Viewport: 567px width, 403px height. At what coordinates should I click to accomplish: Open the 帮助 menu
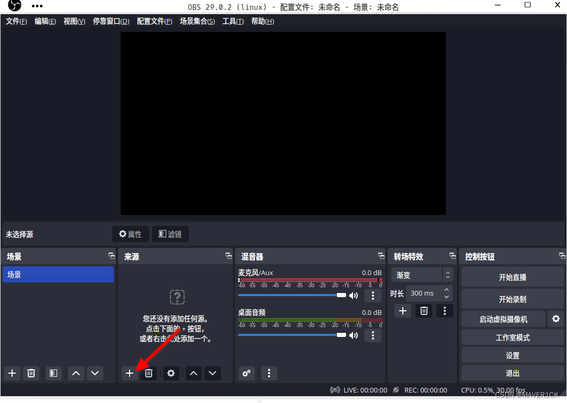click(x=263, y=21)
